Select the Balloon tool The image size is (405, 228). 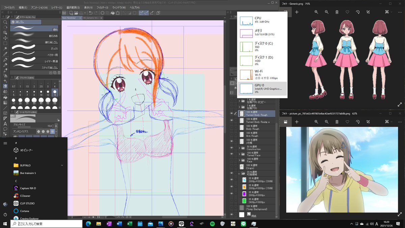click(x=5, y=129)
